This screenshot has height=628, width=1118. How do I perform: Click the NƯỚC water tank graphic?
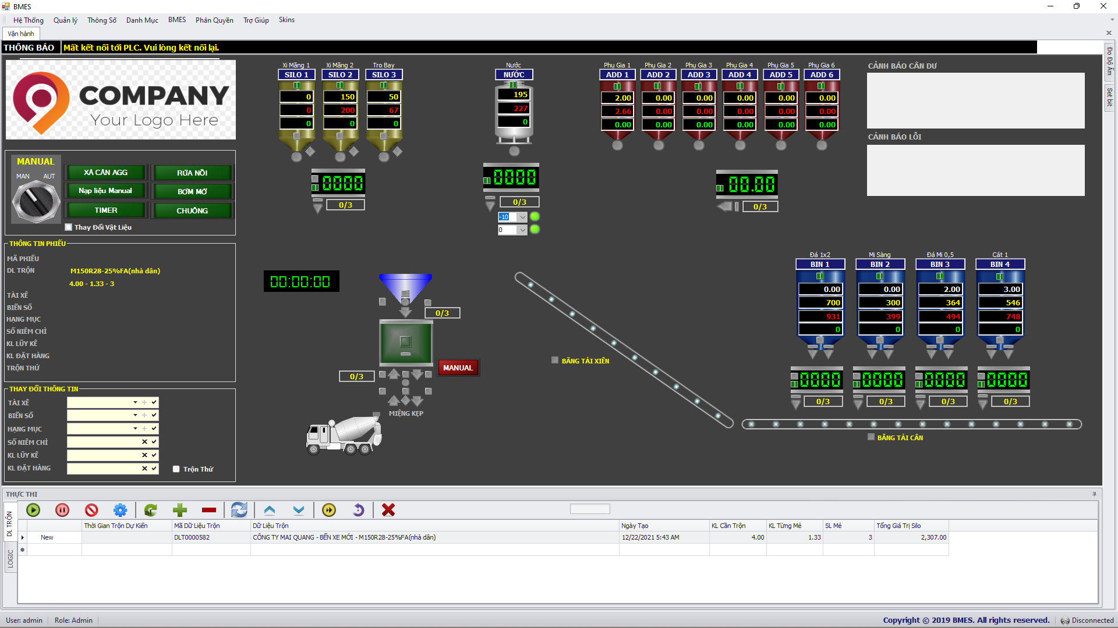click(x=514, y=113)
